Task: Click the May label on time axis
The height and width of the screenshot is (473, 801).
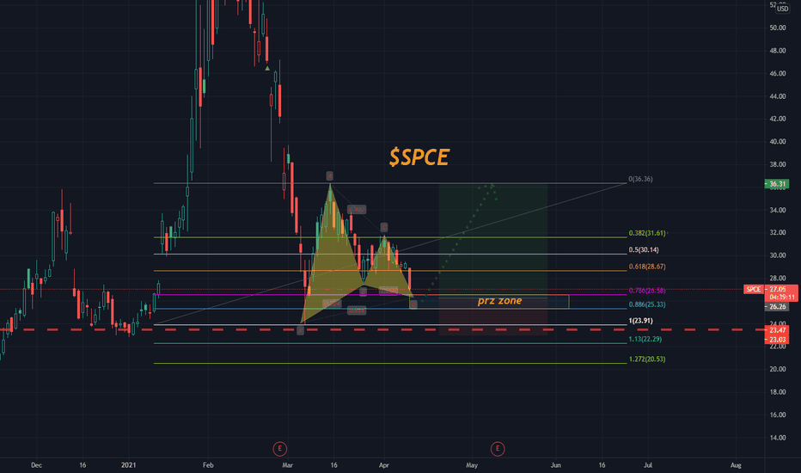Action: (472, 465)
